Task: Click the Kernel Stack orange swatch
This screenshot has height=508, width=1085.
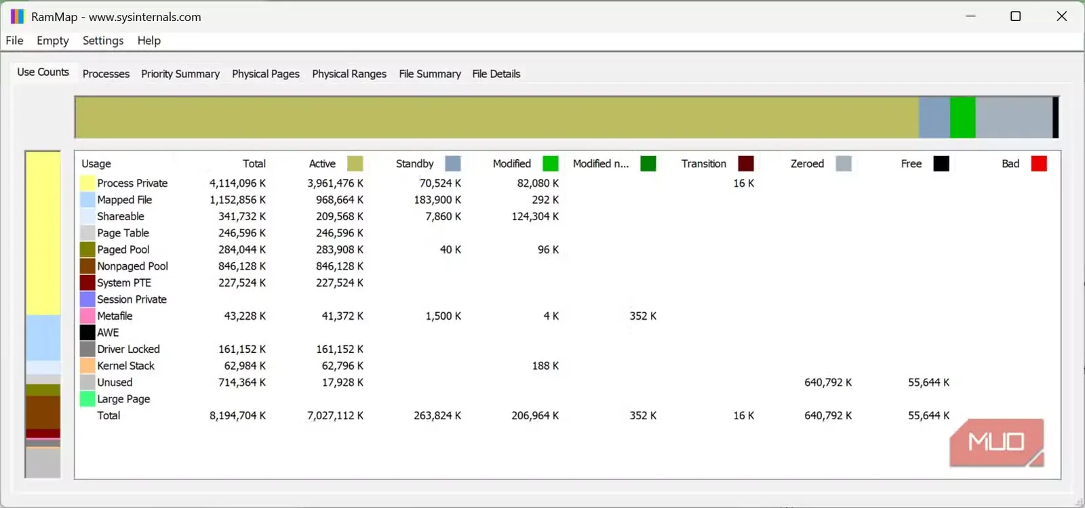Action: (87, 366)
